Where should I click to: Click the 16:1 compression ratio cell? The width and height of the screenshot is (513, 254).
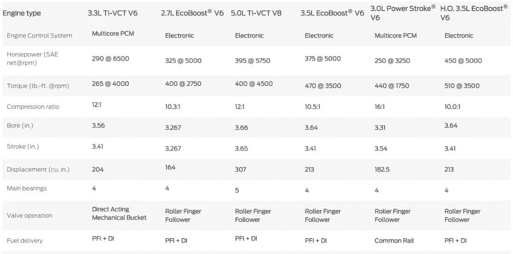pyautogui.click(x=381, y=107)
